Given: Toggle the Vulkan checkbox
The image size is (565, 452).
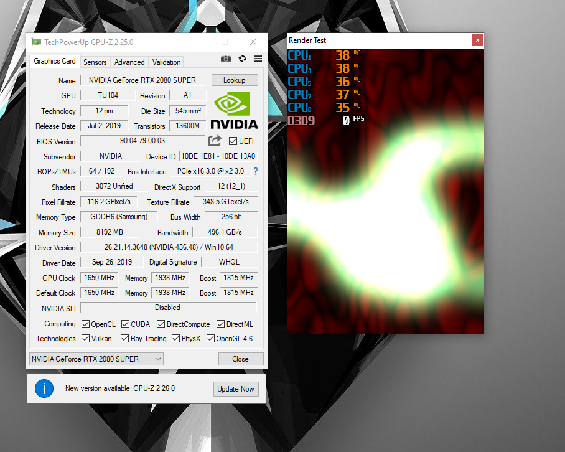Looking at the screenshot, I should tap(85, 339).
